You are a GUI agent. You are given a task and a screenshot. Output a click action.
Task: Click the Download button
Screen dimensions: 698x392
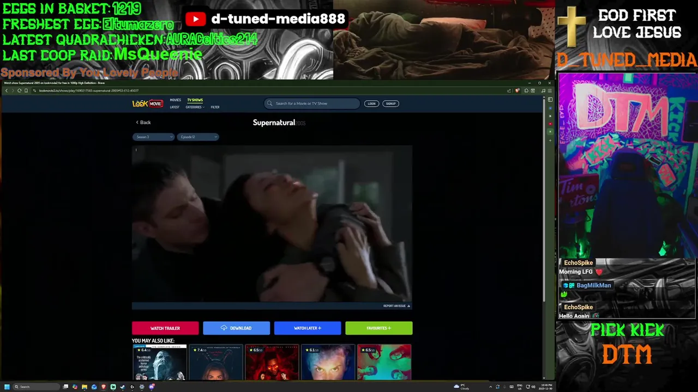click(x=236, y=328)
